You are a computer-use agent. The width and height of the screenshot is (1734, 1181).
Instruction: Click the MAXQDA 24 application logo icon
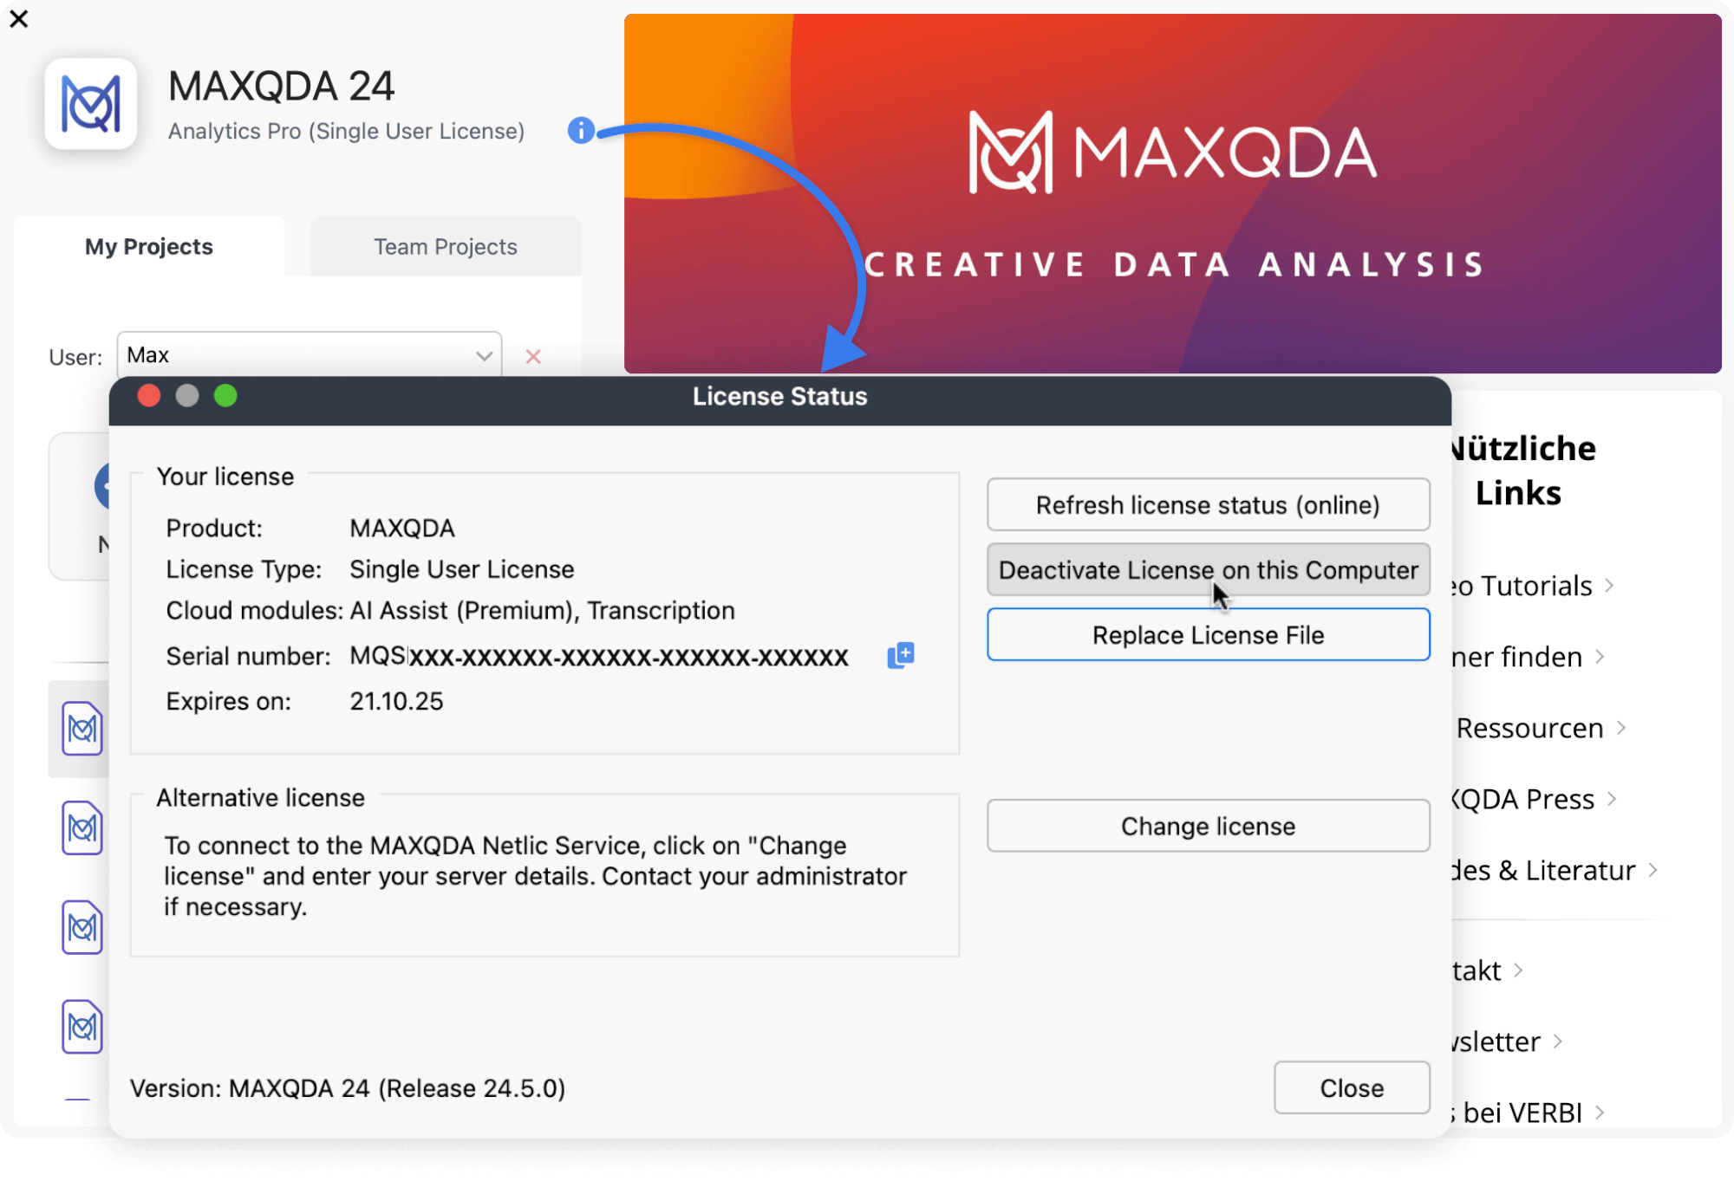92,104
